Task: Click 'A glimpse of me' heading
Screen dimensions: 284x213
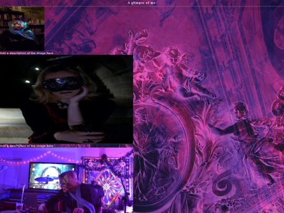Action: (x=141, y=3)
